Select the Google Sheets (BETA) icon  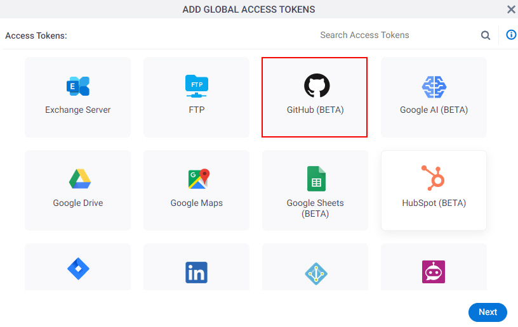click(x=316, y=179)
